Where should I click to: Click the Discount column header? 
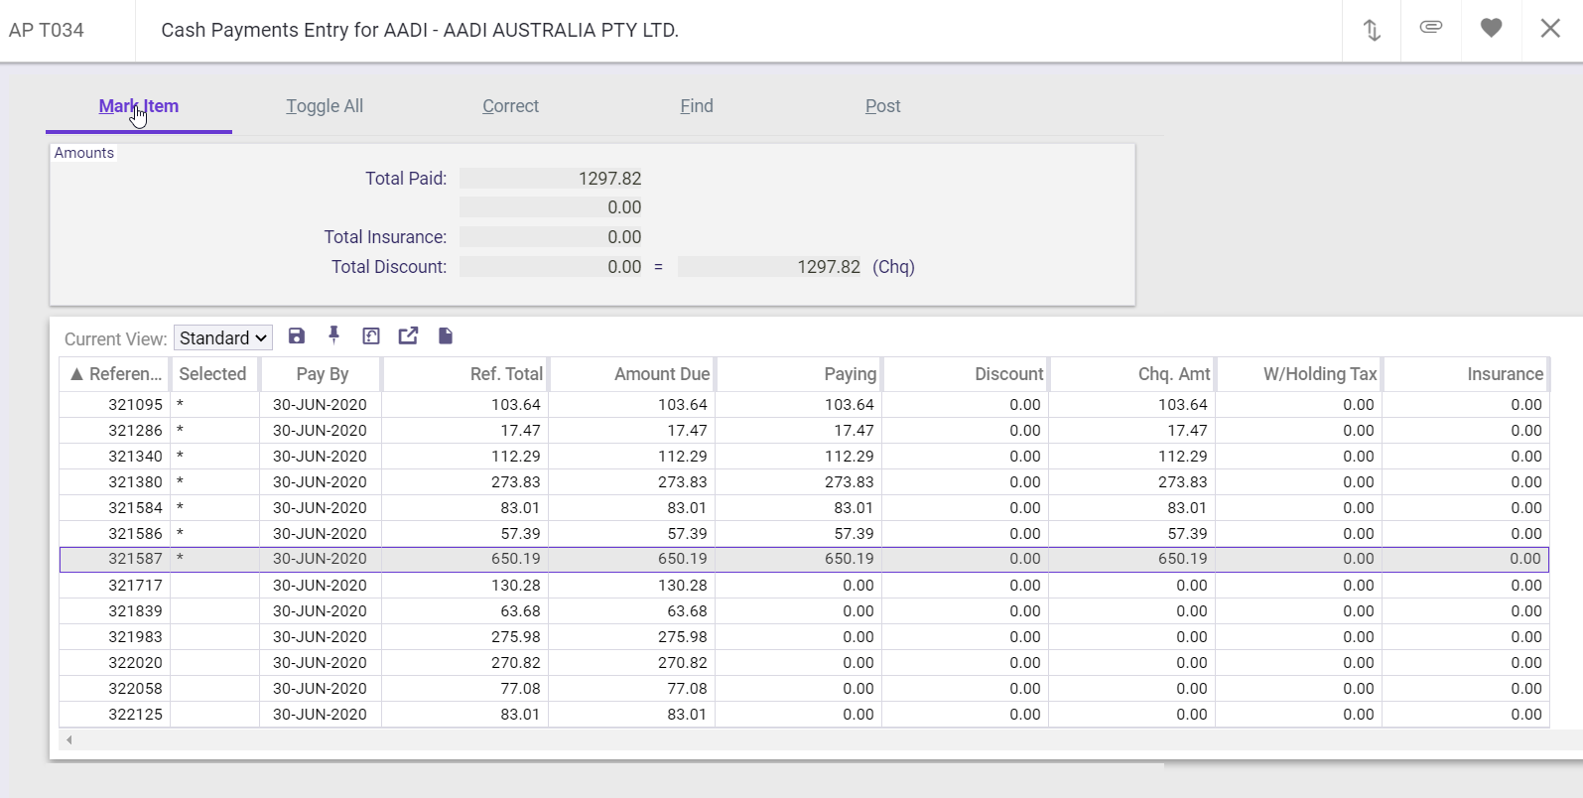(966, 374)
